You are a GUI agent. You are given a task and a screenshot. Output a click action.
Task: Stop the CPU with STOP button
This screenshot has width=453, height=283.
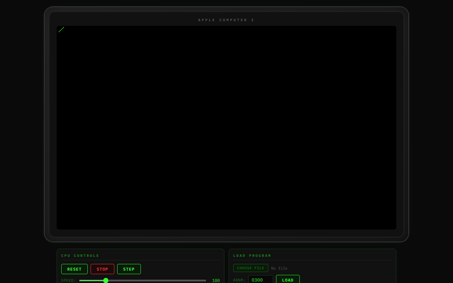pyautogui.click(x=102, y=269)
